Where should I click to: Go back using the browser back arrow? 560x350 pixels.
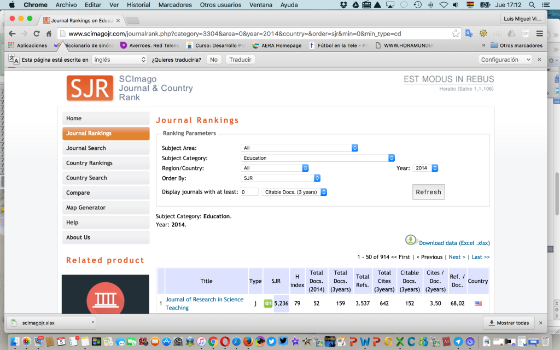coord(12,33)
